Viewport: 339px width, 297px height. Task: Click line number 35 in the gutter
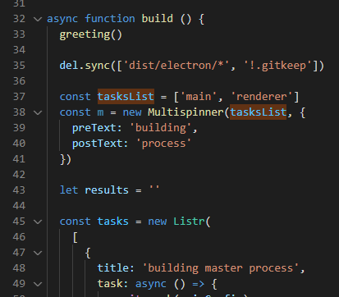19,66
